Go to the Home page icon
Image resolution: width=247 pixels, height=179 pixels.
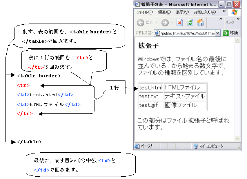200,22
